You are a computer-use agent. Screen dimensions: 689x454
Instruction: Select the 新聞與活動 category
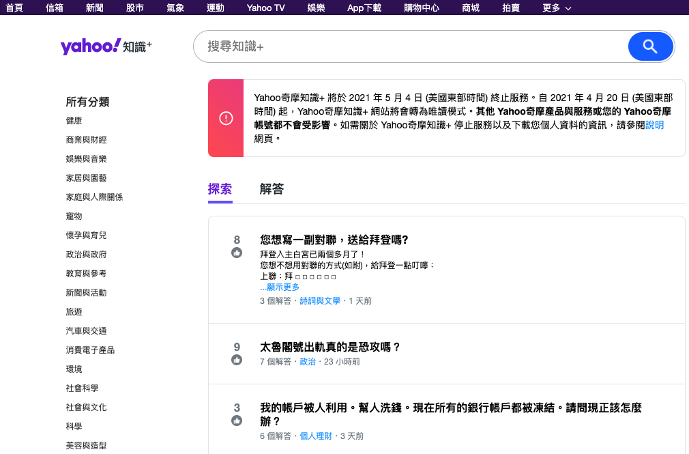86,293
